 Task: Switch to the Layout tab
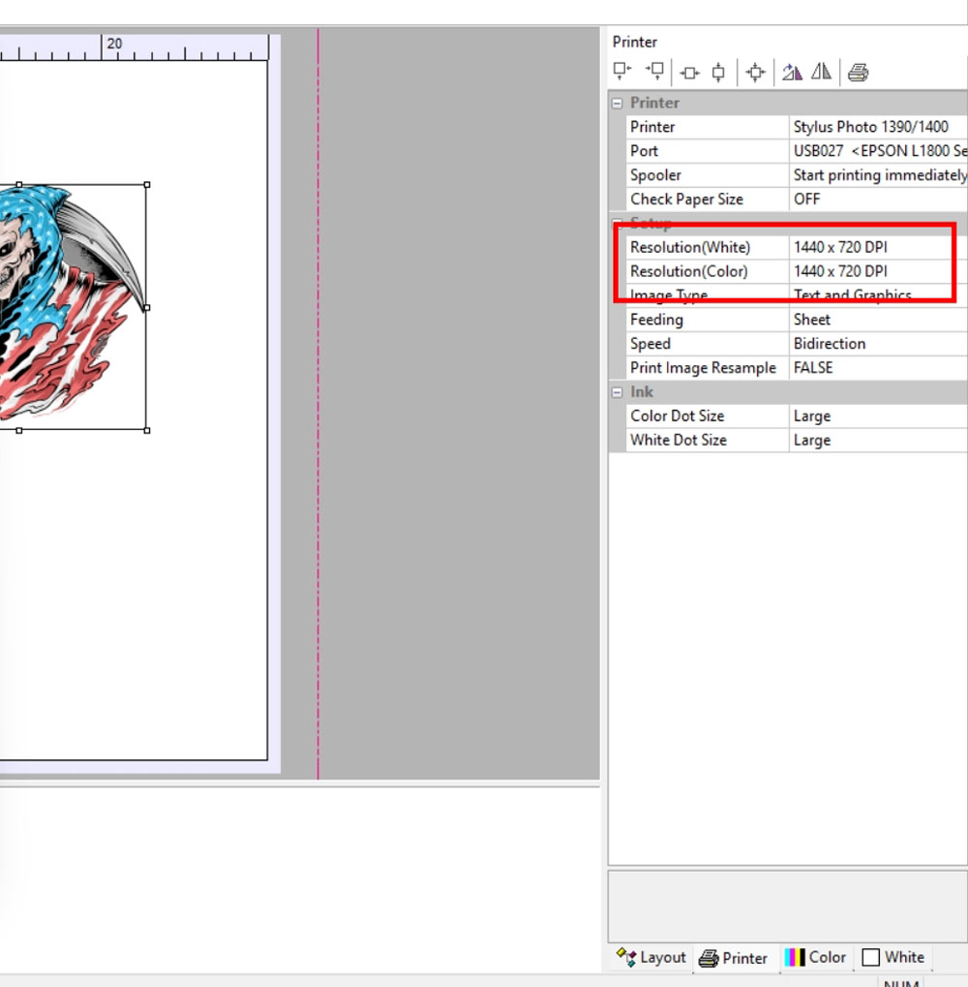[x=651, y=957]
